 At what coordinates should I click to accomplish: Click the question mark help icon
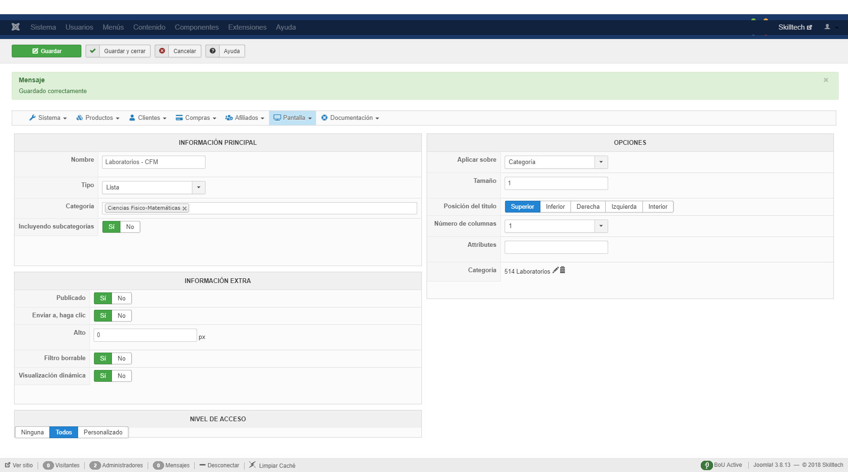tap(213, 51)
